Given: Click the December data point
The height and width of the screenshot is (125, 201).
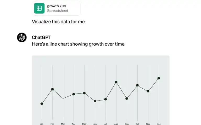Looking at the screenshot, I should coord(159,78).
